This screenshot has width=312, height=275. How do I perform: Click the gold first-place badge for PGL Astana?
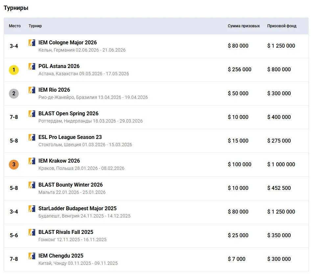pyautogui.click(x=14, y=70)
